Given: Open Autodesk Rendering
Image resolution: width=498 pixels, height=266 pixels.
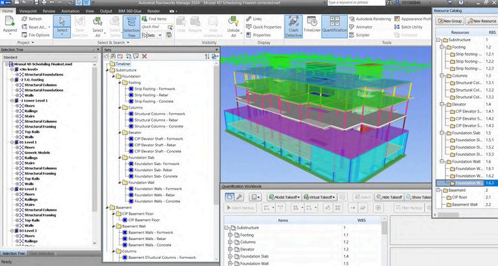Looking at the screenshot, I should click(370, 19).
